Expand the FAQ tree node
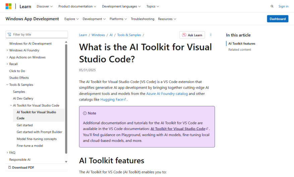The width and height of the screenshot is (294, 177). (7, 153)
